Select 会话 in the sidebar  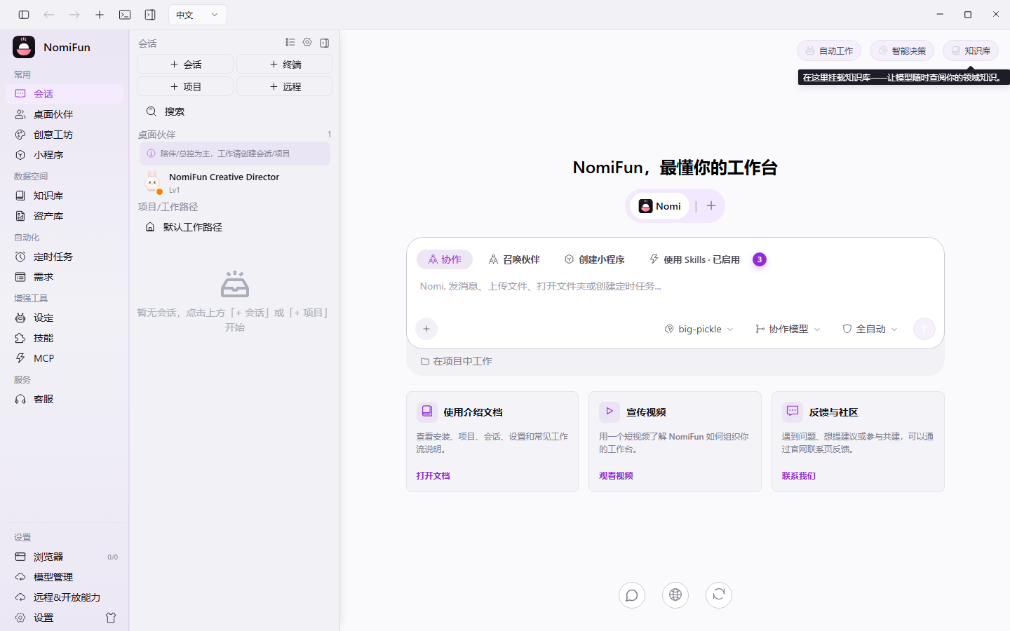pos(65,94)
